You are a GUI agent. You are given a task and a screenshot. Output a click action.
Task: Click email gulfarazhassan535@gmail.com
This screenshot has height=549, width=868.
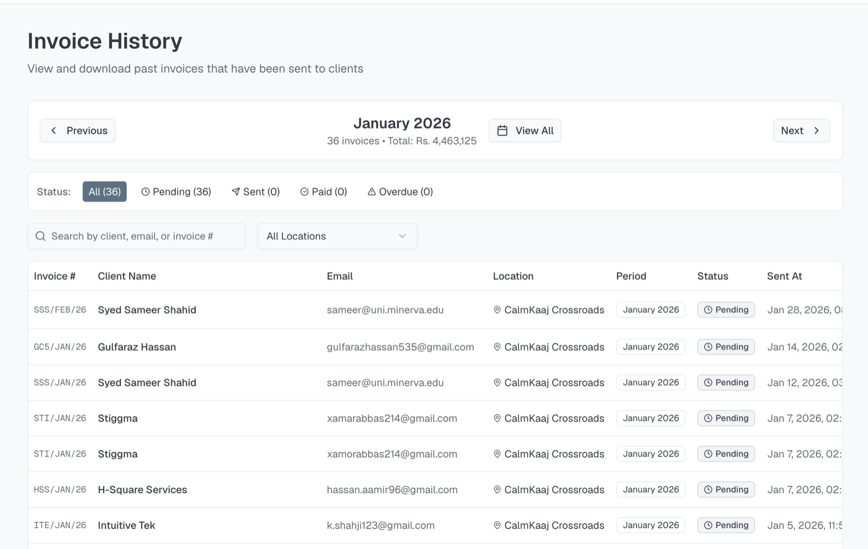coord(400,347)
